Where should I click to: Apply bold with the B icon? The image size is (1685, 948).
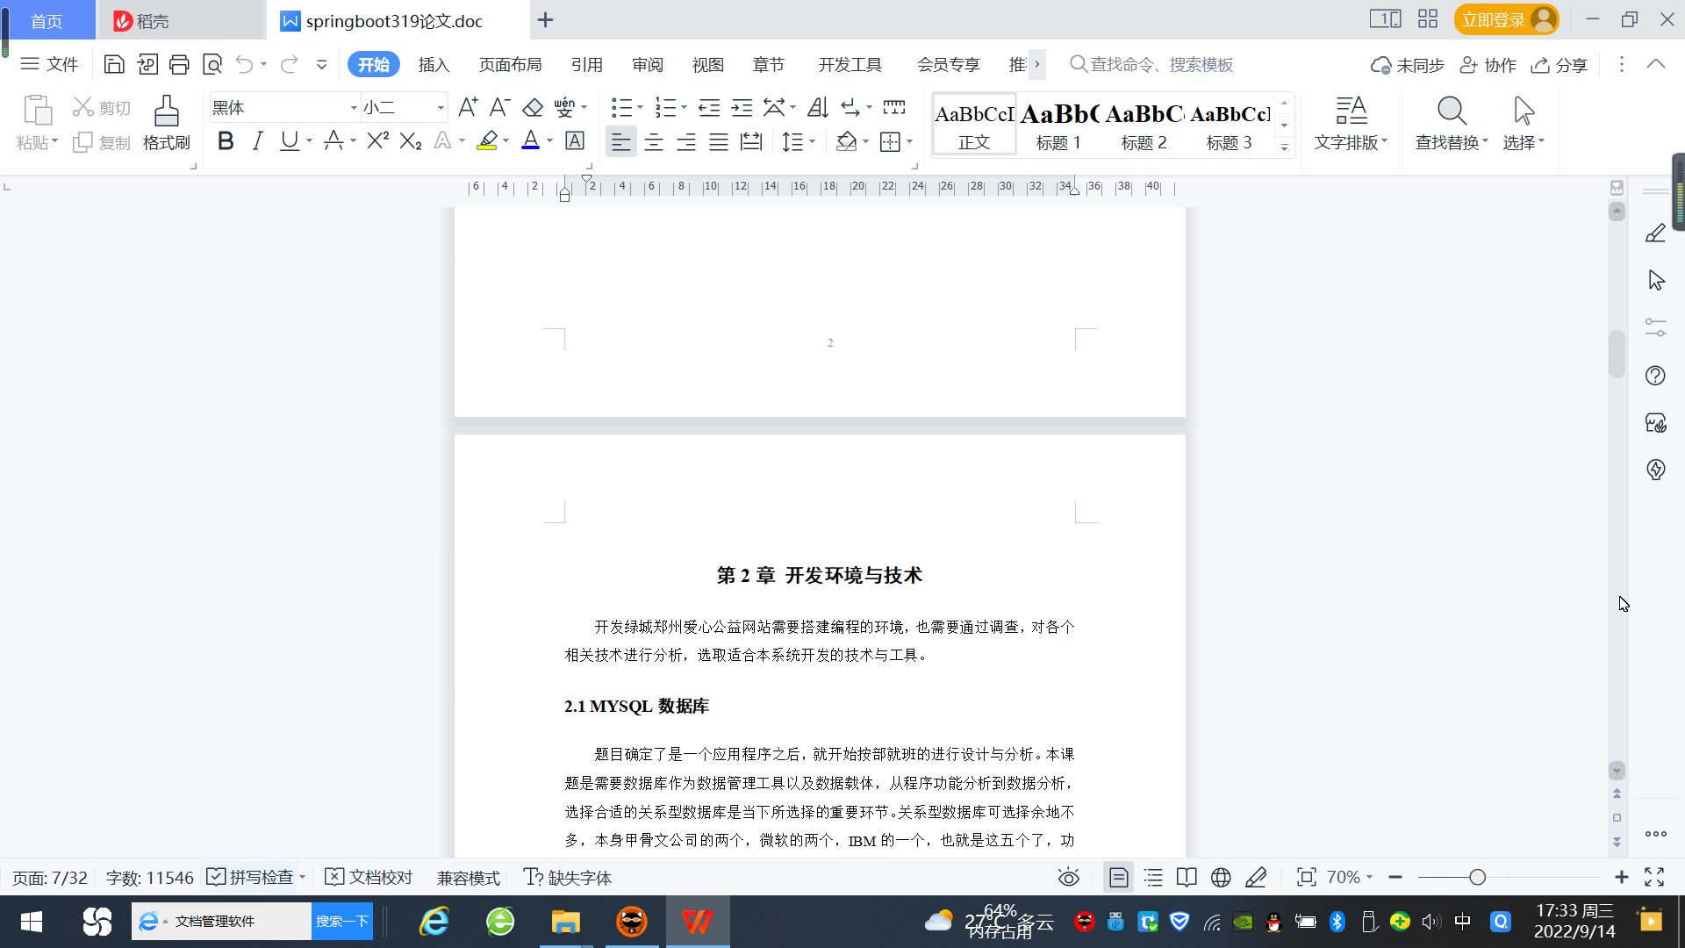226,141
